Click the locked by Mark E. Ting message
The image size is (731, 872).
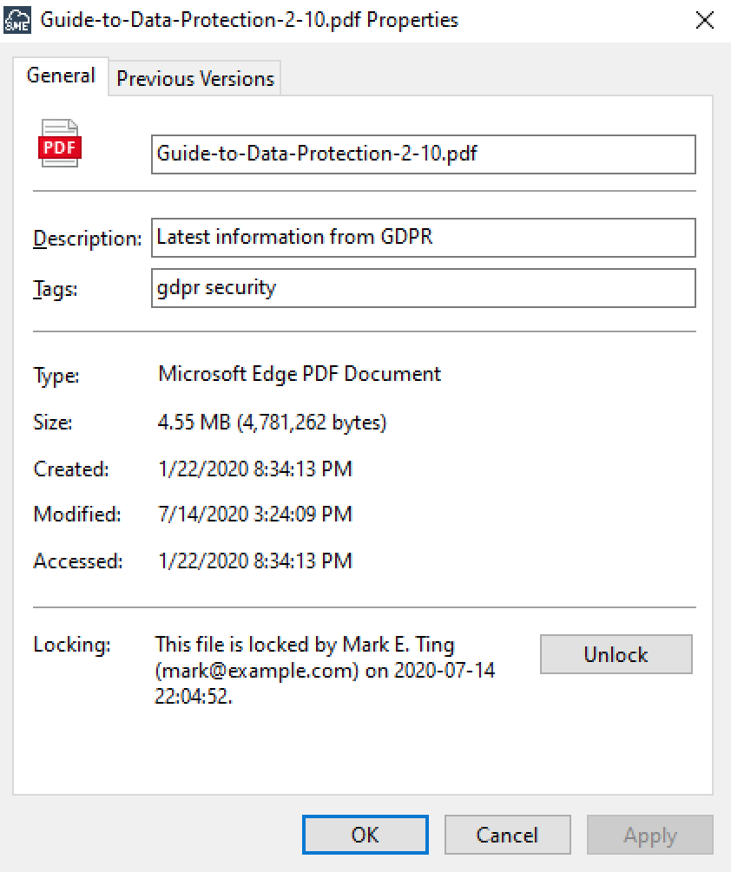coord(325,671)
